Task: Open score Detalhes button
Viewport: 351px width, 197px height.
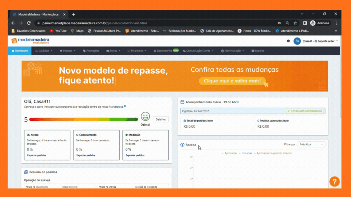Action: click(x=161, y=120)
